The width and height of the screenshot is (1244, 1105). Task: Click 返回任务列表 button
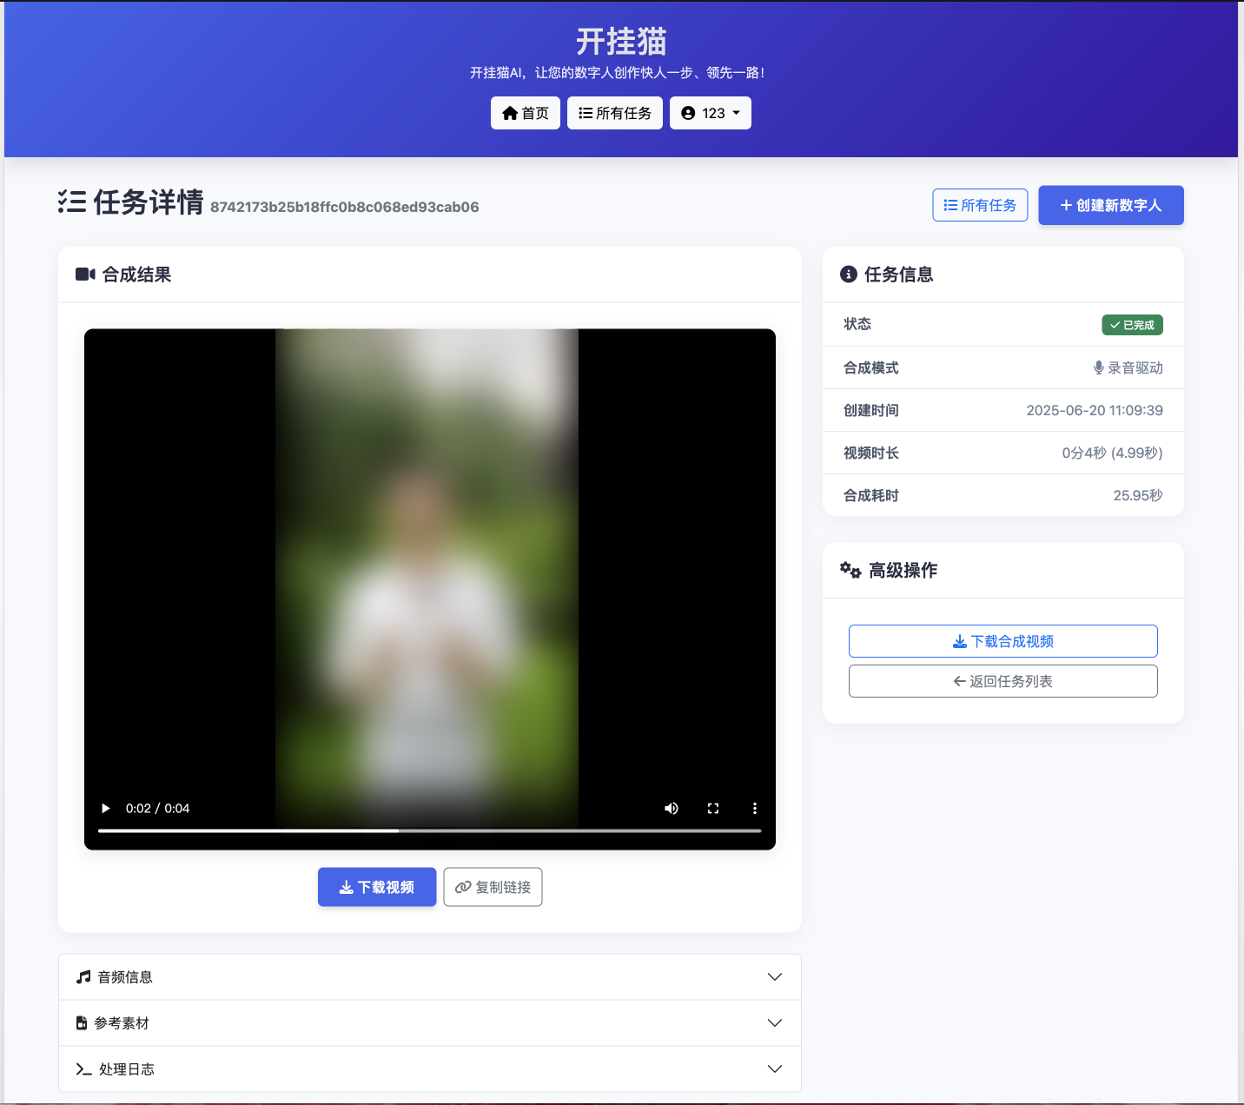[1003, 681]
